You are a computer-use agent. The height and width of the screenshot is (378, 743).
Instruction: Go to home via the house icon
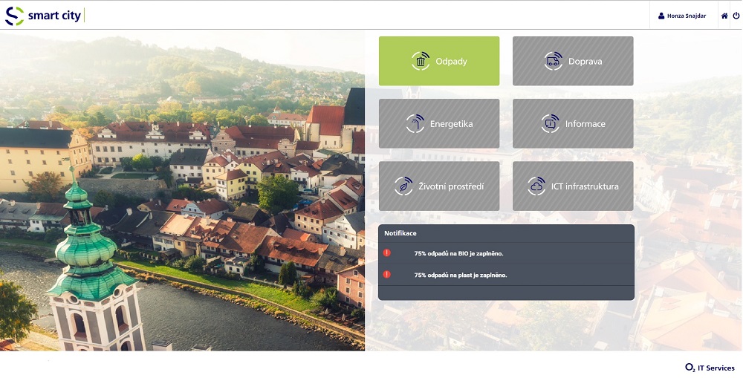click(724, 16)
